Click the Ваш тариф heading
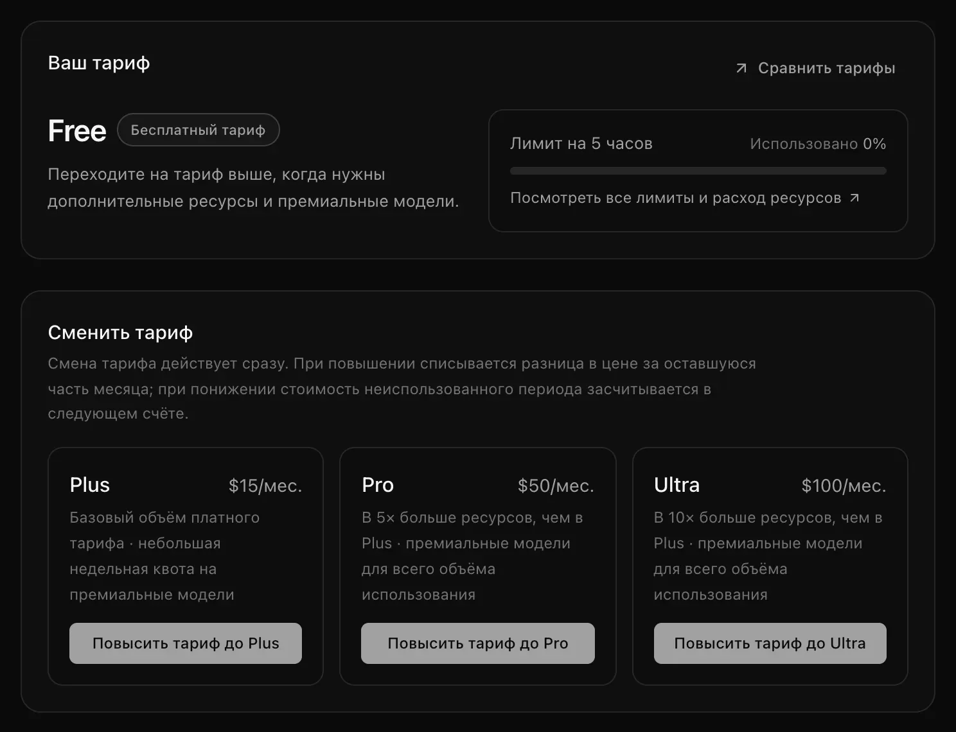Viewport: 956px width, 732px height. pyautogui.click(x=99, y=63)
